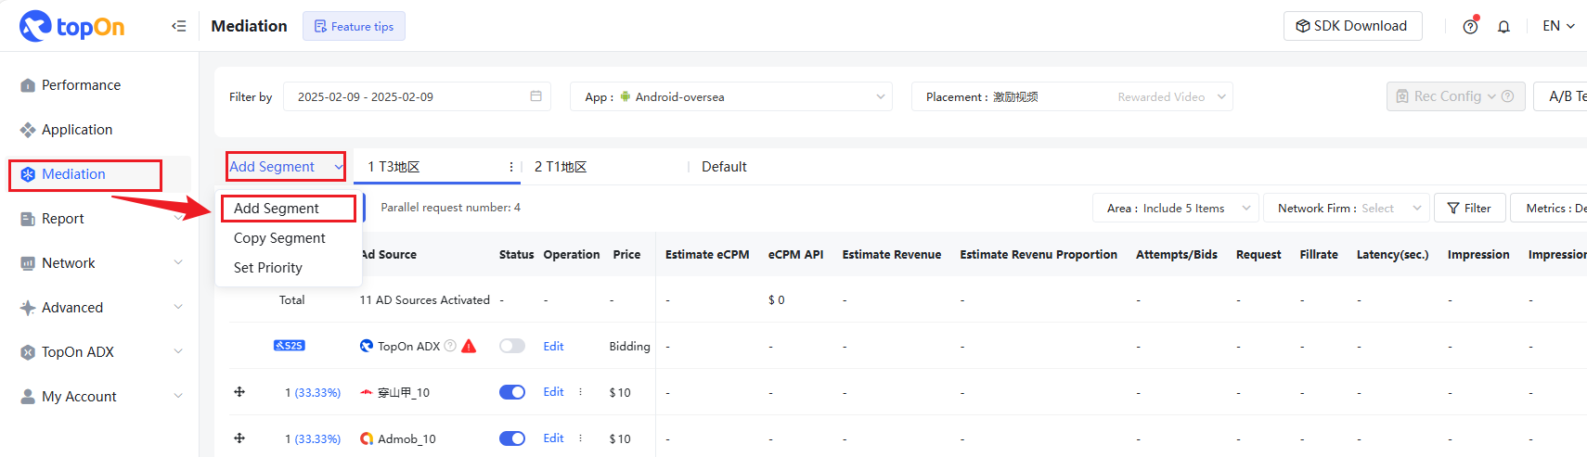Click Edit link for TopOn ADX
Image resolution: width=1587 pixels, height=457 pixels.
tap(553, 346)
